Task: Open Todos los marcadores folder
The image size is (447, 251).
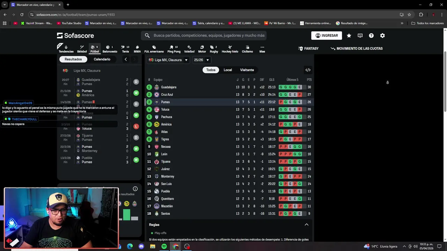Action: click(427, 23)
